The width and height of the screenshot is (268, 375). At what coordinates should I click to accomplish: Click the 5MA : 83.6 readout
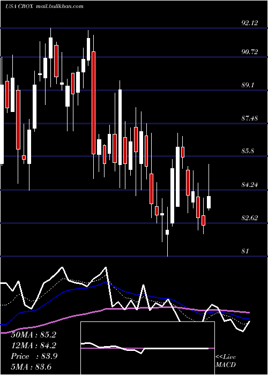tap(31, 366)
